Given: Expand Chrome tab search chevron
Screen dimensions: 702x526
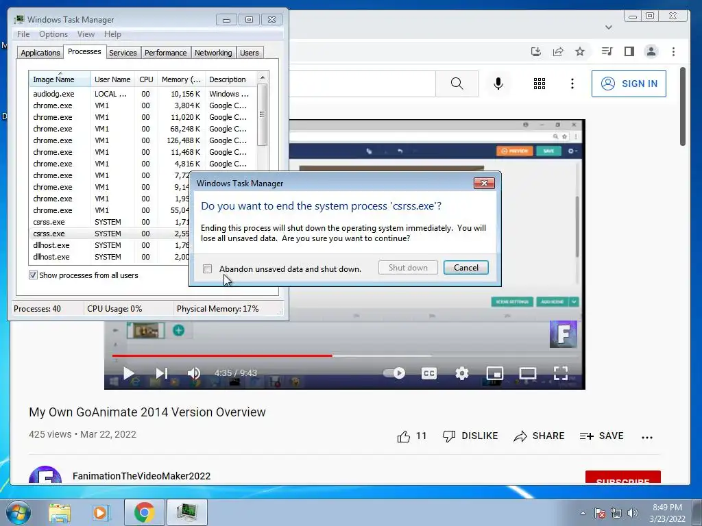Looking at the screenshot, I should [x=609, y=27].
